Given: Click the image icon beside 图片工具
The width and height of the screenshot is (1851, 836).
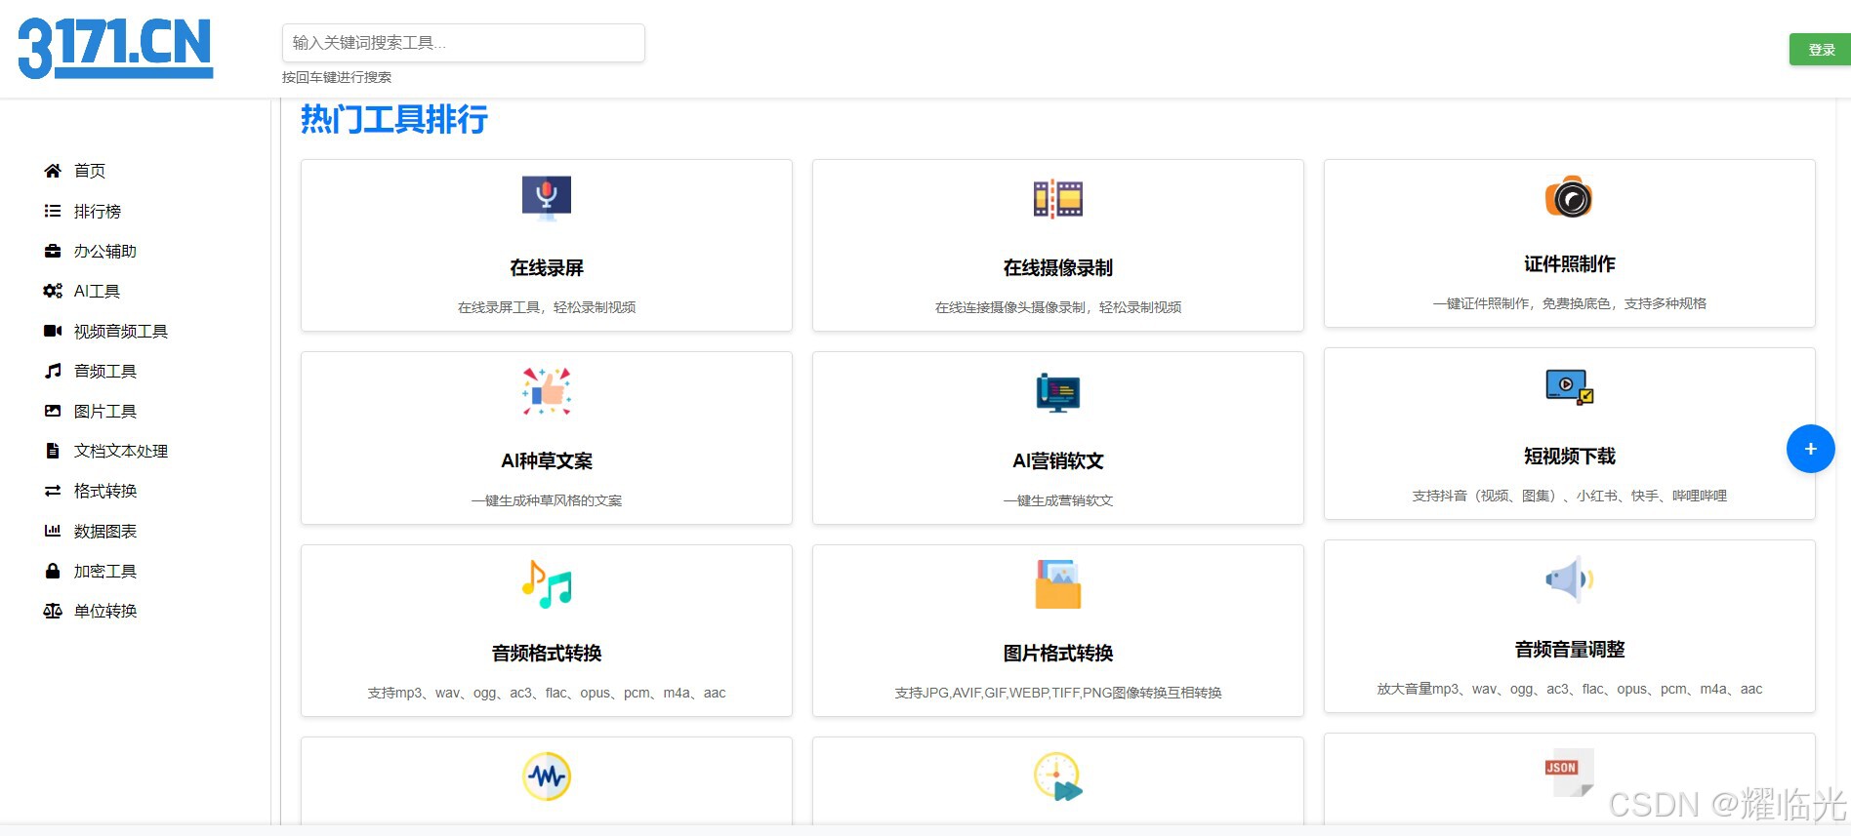Looking at the screenshot, I should coord(53,411).
